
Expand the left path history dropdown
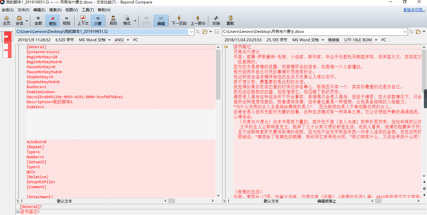[x=191, y=32]
